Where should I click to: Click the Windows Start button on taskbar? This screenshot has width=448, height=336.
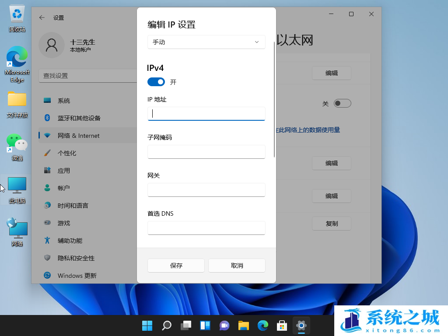click(147, 325)
